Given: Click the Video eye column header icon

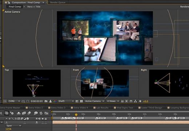Looking at the screenshot, I should (37, 119).
